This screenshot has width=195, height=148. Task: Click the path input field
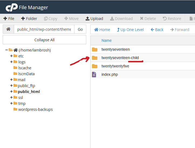[x=44, y=29]
